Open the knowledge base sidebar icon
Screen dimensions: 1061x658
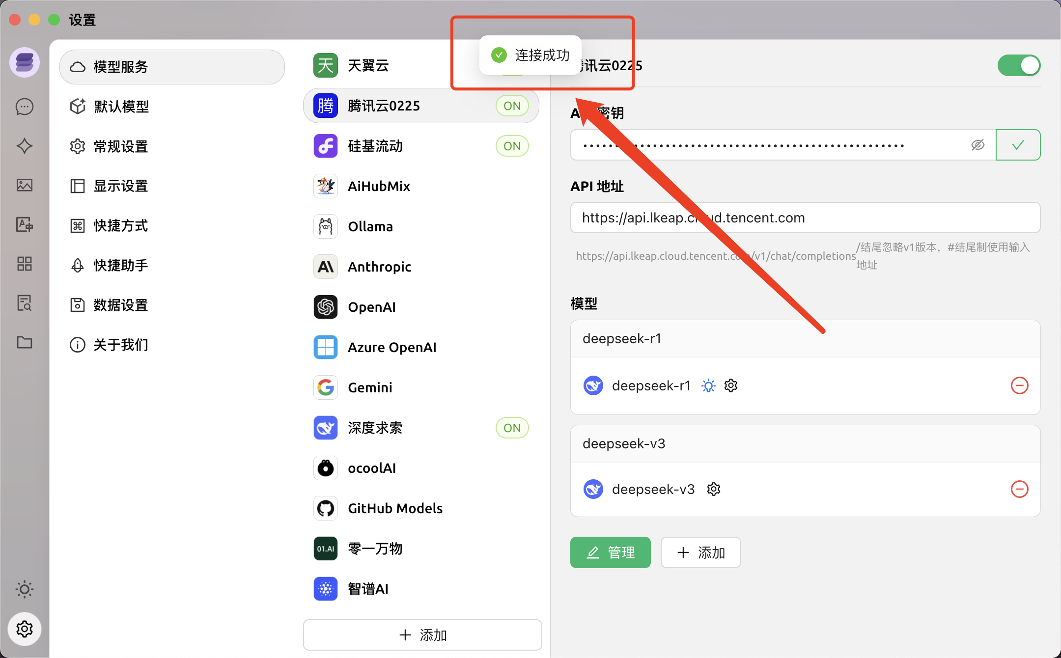tap(25, 303)
